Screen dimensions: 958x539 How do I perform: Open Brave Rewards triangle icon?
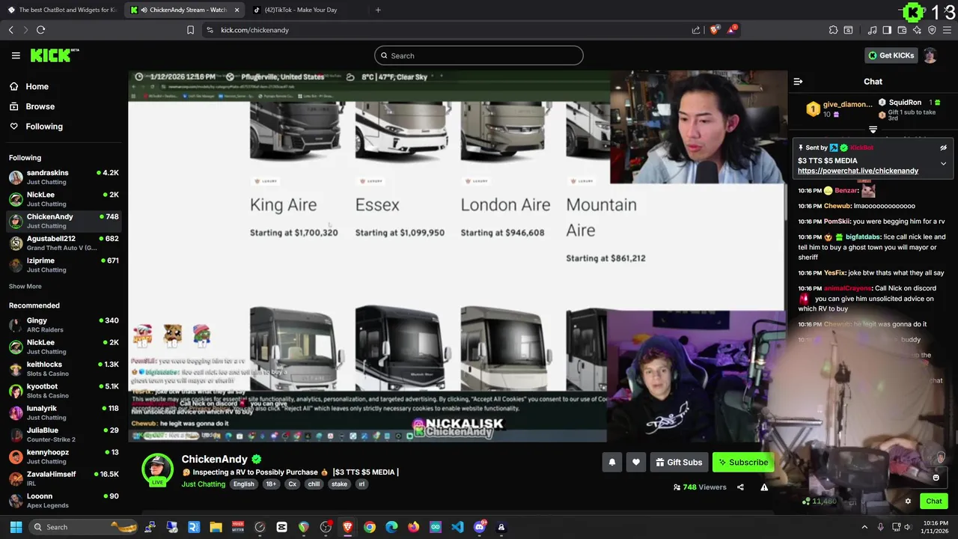[x=732, y=30]
